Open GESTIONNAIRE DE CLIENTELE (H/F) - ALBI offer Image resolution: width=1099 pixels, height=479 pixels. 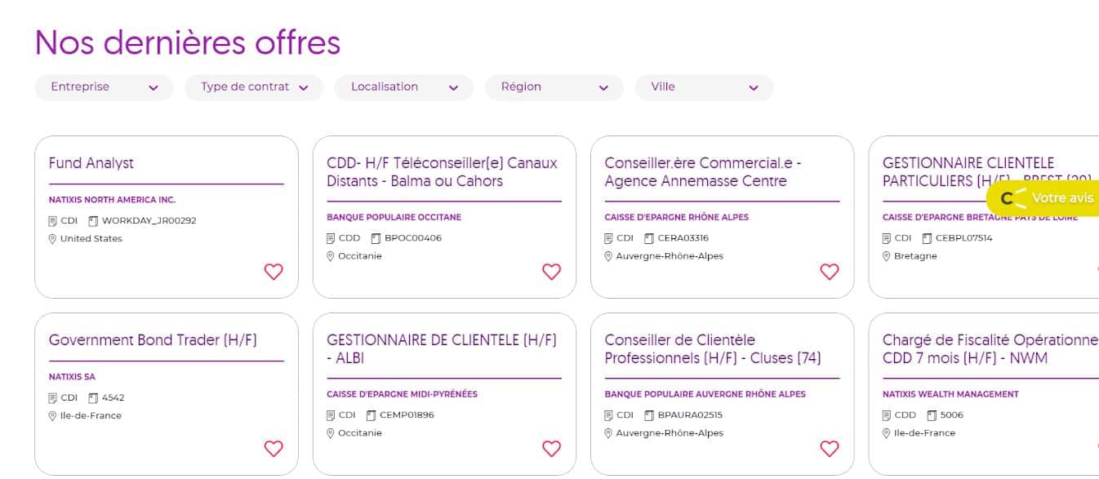(x=442, y=349)
